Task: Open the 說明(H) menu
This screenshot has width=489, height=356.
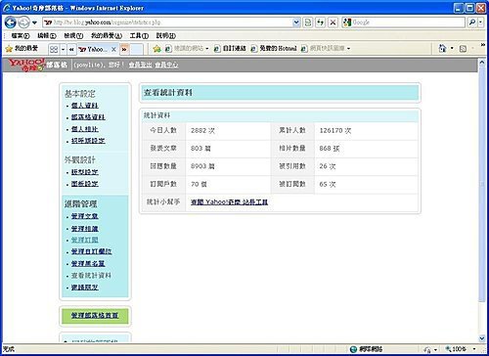Action: pyautogui.click(x=166, y=35)
